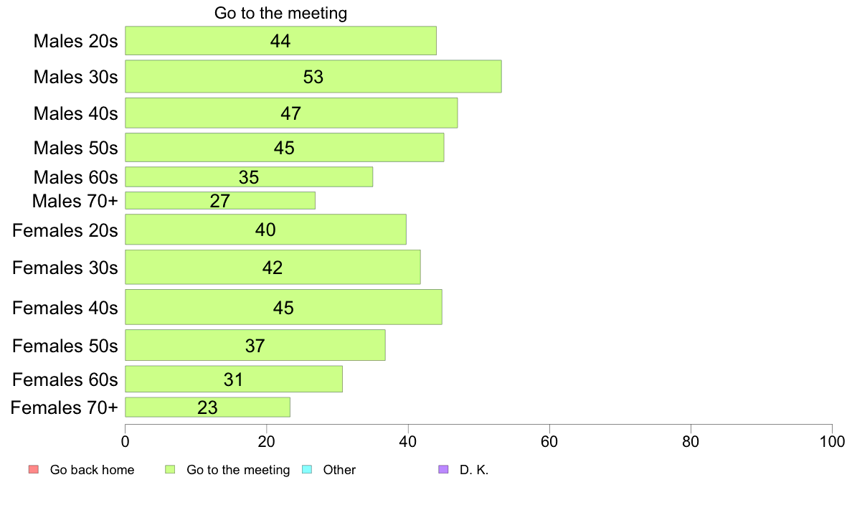852x528 pixels.
Task: Click the Males 60s axis label
Action: click(x=75, y=177)
